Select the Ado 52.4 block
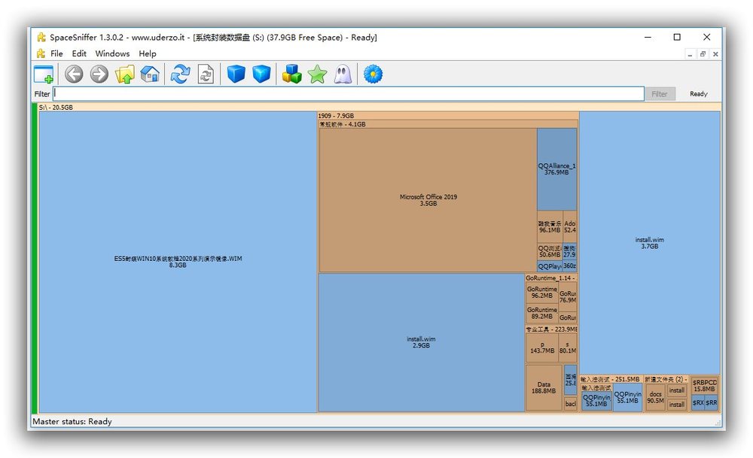 pyautogui.click(x=569, y=227)
